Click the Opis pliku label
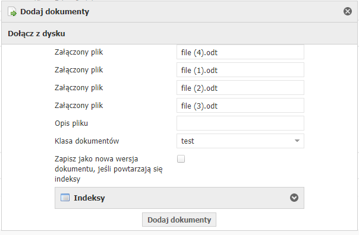 pos(71,123)
